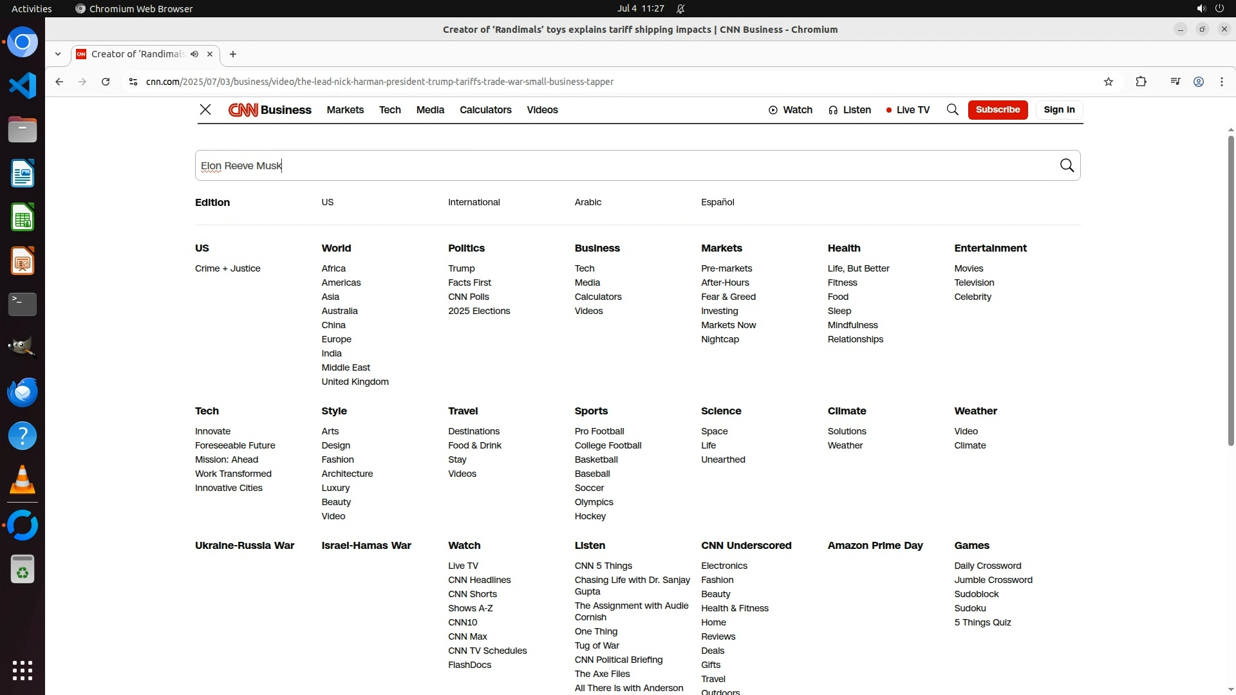Open the Calculators nav item
1236x695 pixels.
pyautogui.click(x=485, y=110)
